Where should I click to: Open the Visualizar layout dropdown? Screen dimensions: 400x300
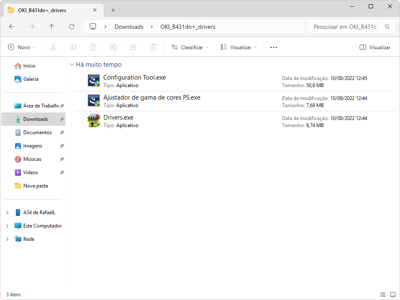tap(238, 47)
